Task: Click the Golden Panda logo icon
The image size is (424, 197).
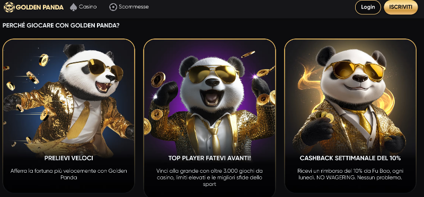Action: (x=9, y=7)
